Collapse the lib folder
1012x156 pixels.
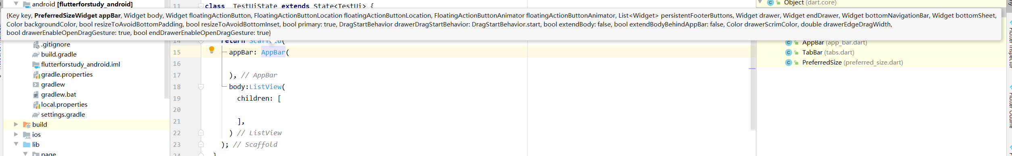(x=16, y=144)
